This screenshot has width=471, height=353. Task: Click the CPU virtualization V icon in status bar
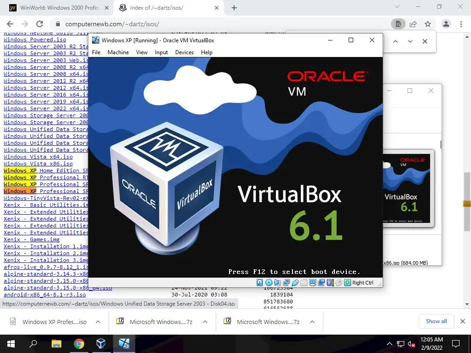coord(330,283)
